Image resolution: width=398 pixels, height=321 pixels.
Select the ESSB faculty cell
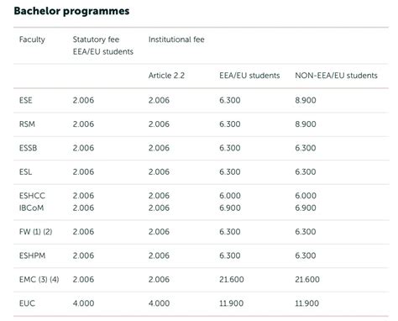pyautogui.click(x=28, y=148)
